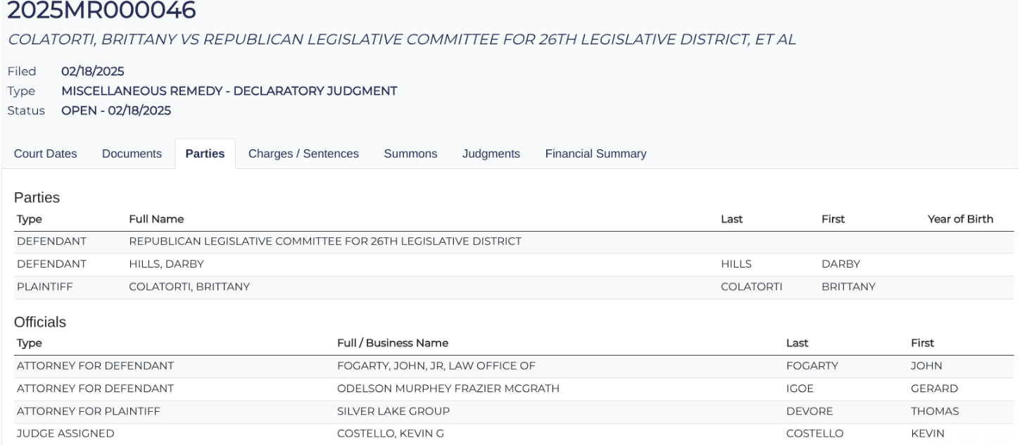1022x445 pixels.
Task: Click the case title Colatorti vs Republican Committee
Action: click(401, 40)
